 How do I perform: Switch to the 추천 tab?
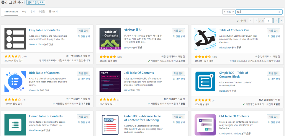[24, 12]
